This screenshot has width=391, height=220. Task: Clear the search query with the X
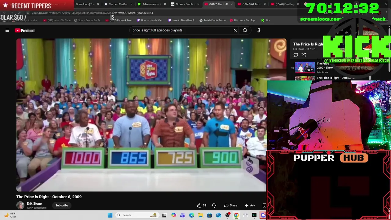(235, 30)
